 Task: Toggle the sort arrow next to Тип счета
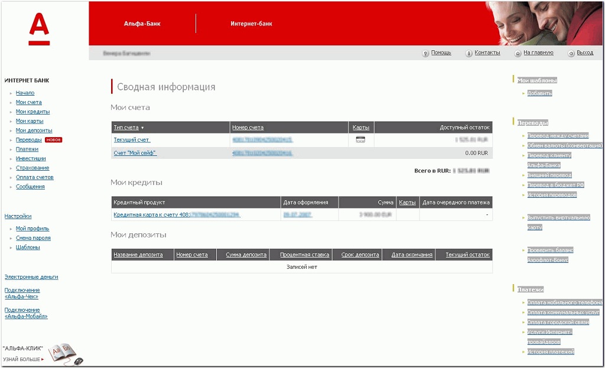[x=142, y=128]
